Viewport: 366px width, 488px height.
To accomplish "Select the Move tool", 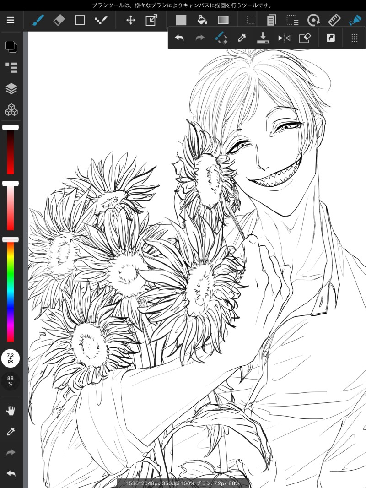I will coord(130,20).
